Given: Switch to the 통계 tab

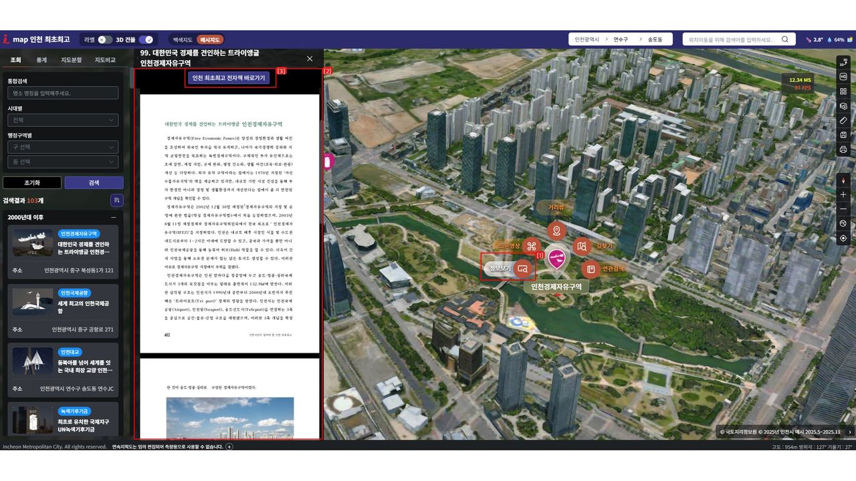Looking at the screenshot, I should click(x=41, y=60).
